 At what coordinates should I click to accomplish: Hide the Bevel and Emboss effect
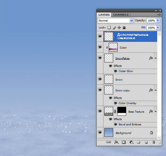tap(115, 125)
